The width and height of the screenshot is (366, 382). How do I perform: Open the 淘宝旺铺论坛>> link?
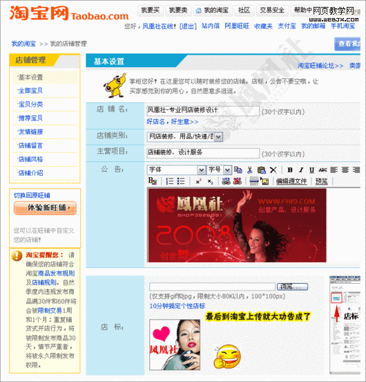tap(320, 66)
